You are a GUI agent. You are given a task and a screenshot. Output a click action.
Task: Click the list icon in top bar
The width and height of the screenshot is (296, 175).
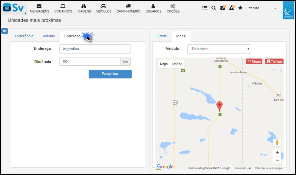(x=205, y=8)
